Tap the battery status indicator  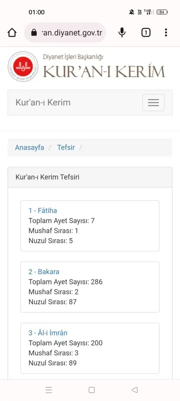point(162,12)
